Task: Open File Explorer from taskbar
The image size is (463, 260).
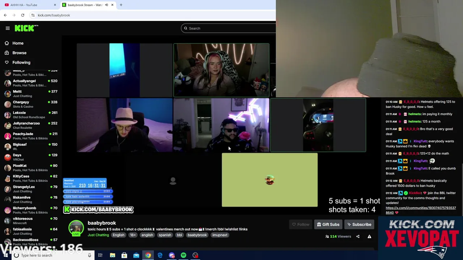Action: 112,255
